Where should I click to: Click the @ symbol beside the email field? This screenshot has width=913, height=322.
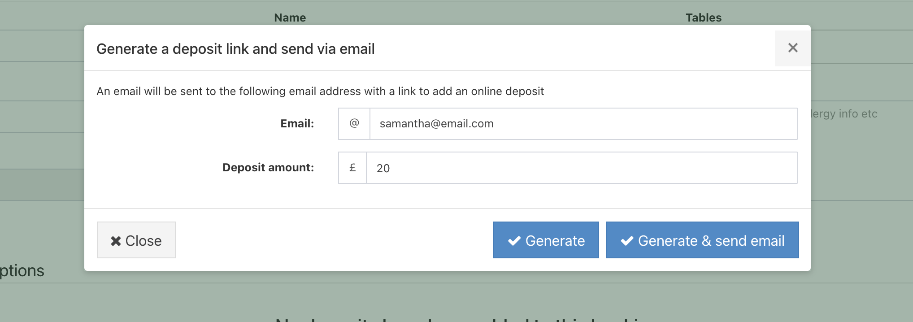click(354, 123)
